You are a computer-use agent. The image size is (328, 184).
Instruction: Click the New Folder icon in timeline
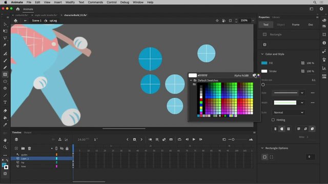[x=23, y=148]
